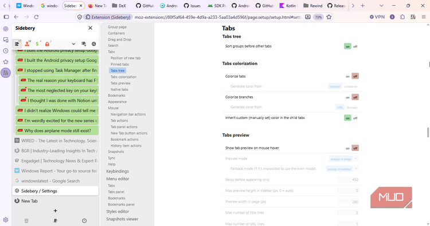
Task: Go back with the browser back arrow
Action: (x=16, y=17)
